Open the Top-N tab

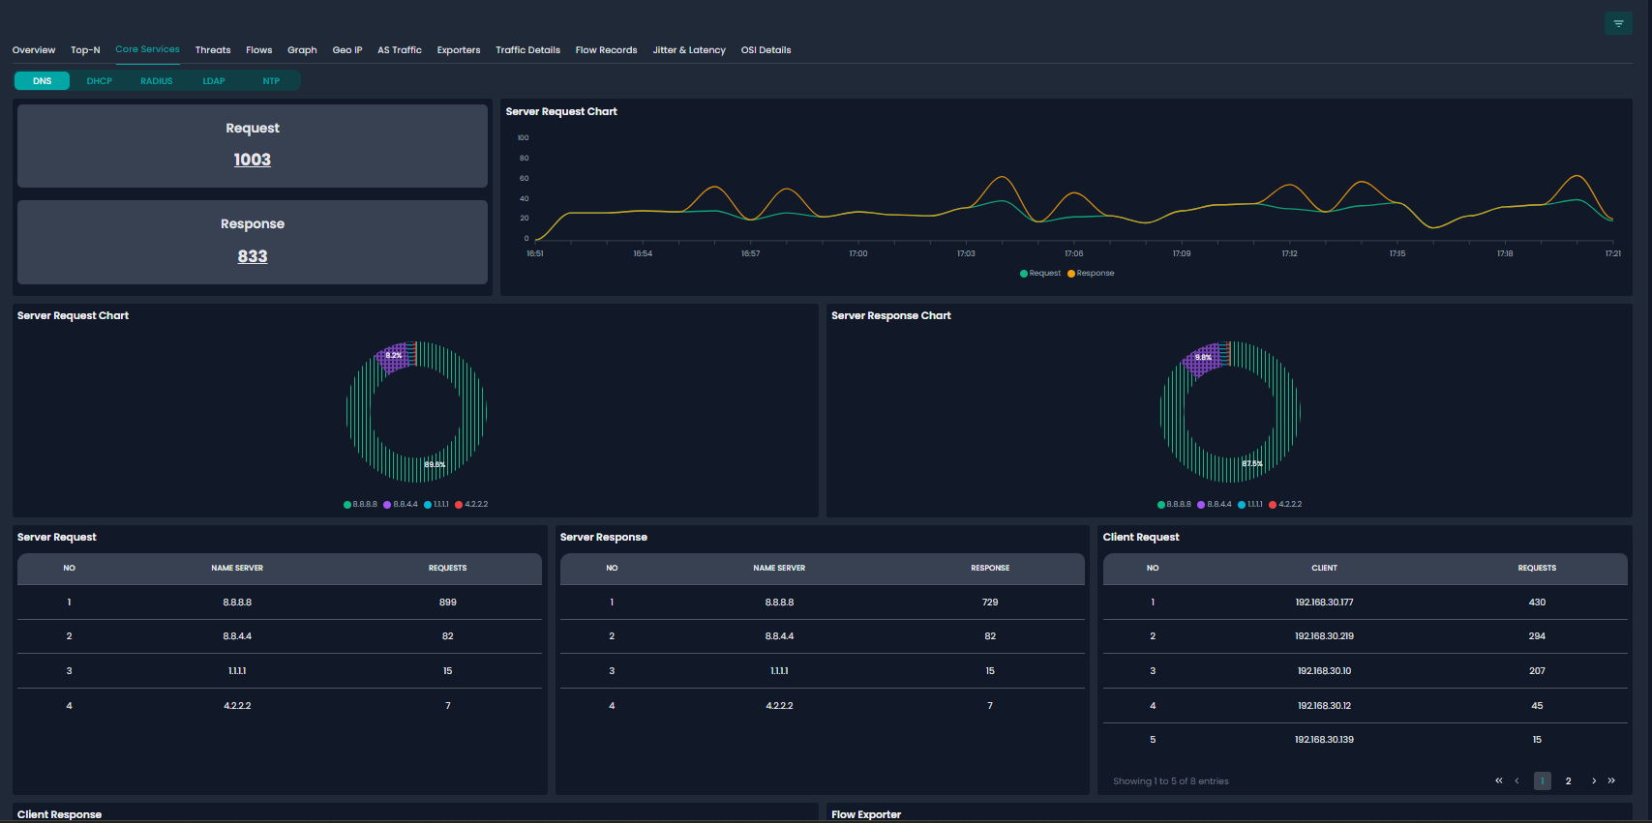click(85, 50)
